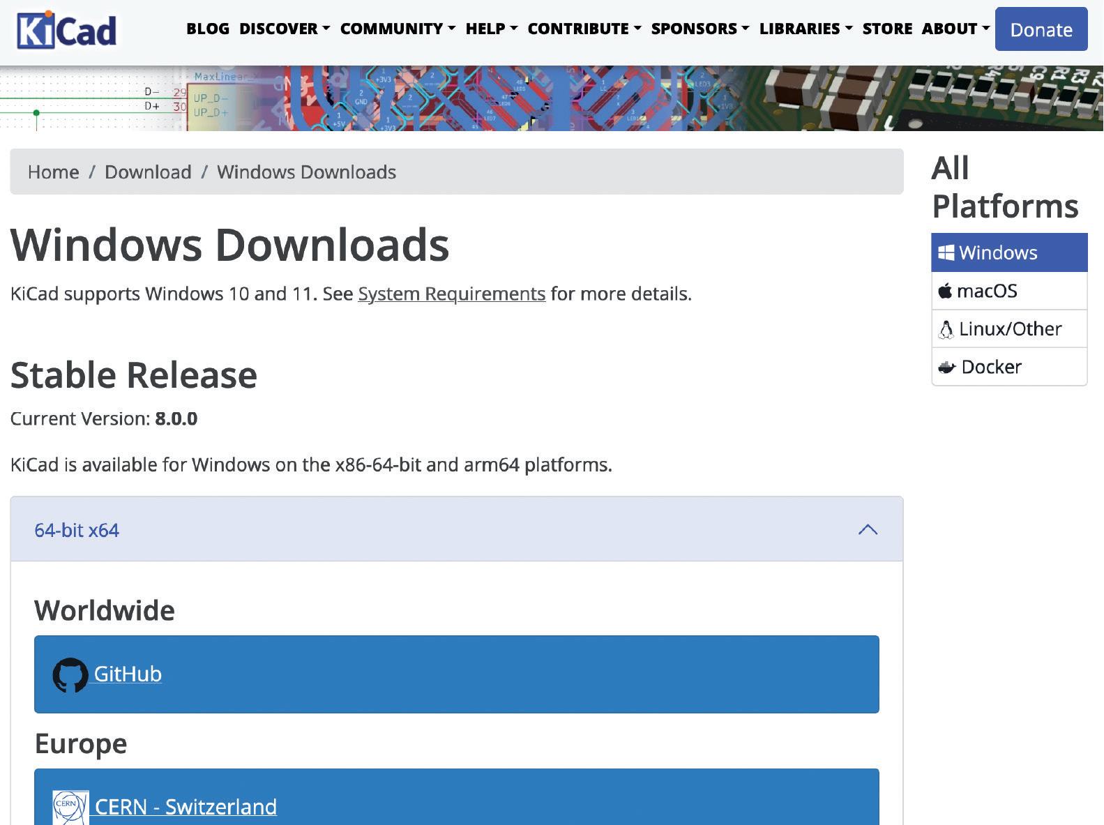Open the Sponsors dropdown menu

pos(700,29)
